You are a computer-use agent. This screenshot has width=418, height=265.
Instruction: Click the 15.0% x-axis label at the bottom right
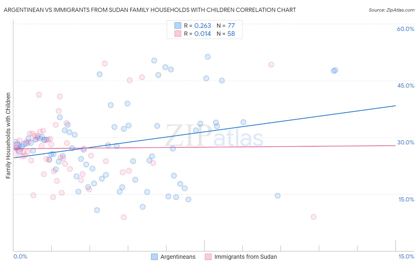(406, 256)
